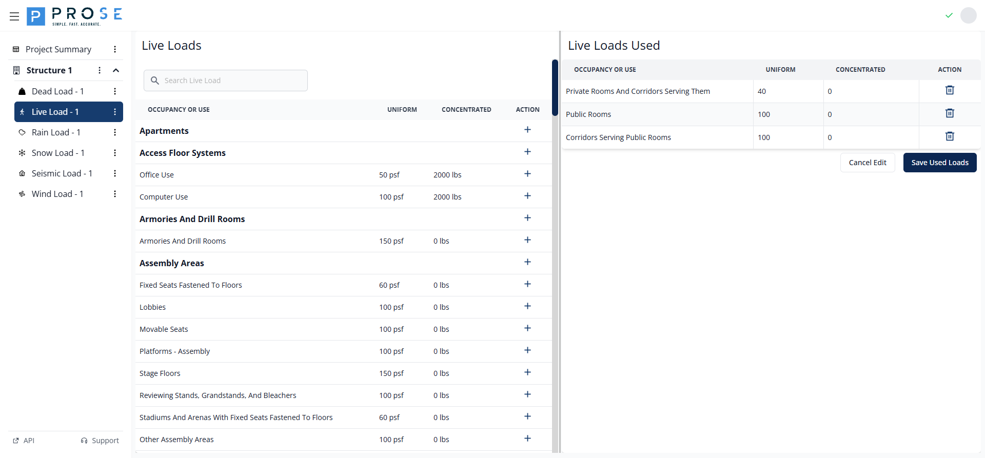985x458 pixels.
Task: Open Snow Load - 1 page
Action: click(58, 153)
